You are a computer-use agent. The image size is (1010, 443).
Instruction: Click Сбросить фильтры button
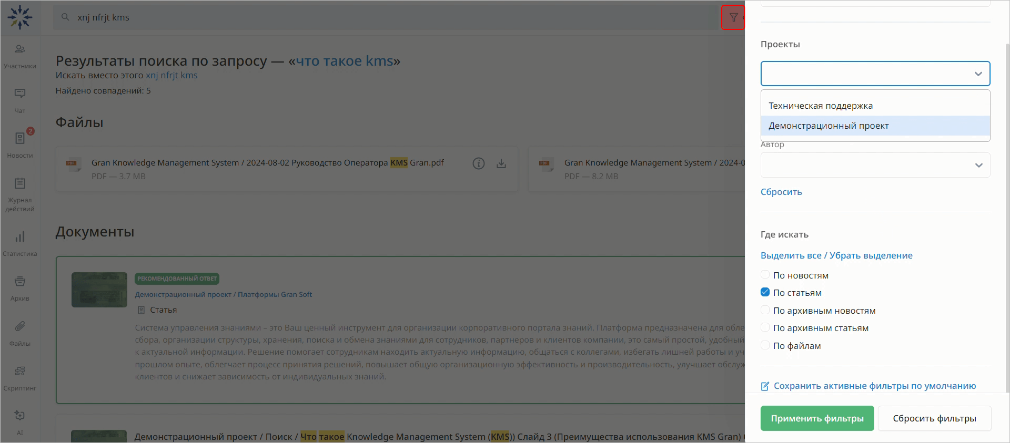tap(934, 418)
